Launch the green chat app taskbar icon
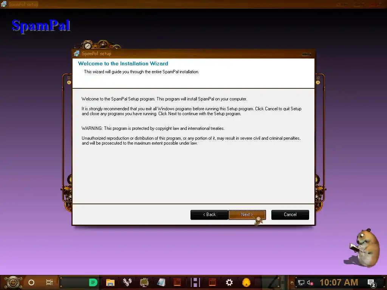Viewport: 387px width, 290px height. click(93, 282)
